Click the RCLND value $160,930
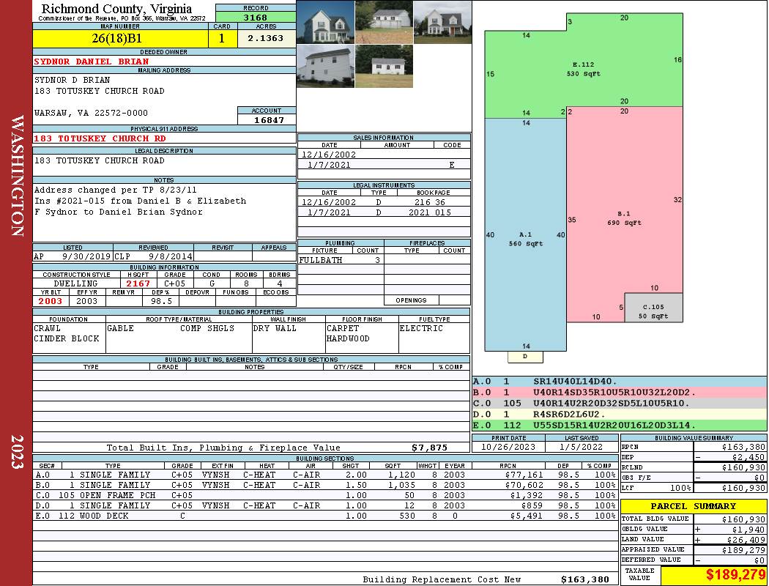 point(743,468)
